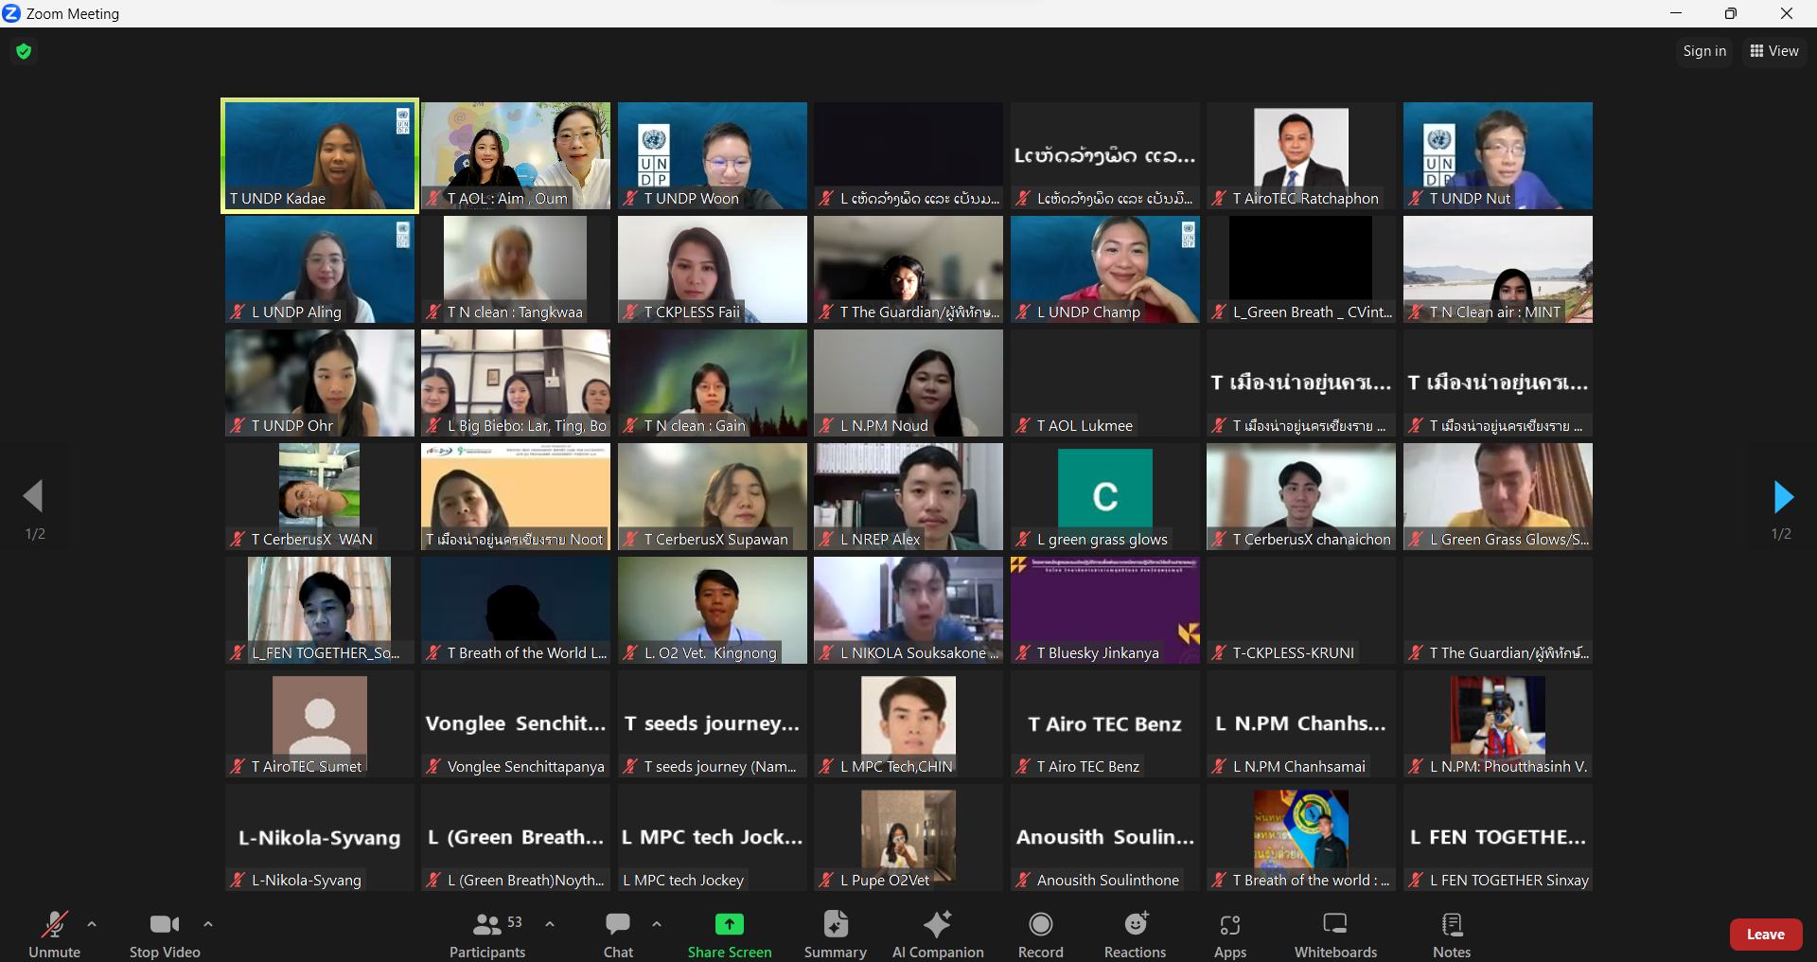Open the Apps panel
Image resolution: width=1817 pixels, height=962 pixels.
pyautogui.click(x=1229, y=924)
